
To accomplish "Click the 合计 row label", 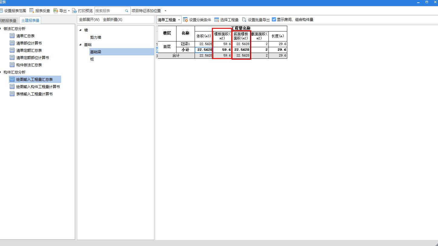I will [176, 56].
